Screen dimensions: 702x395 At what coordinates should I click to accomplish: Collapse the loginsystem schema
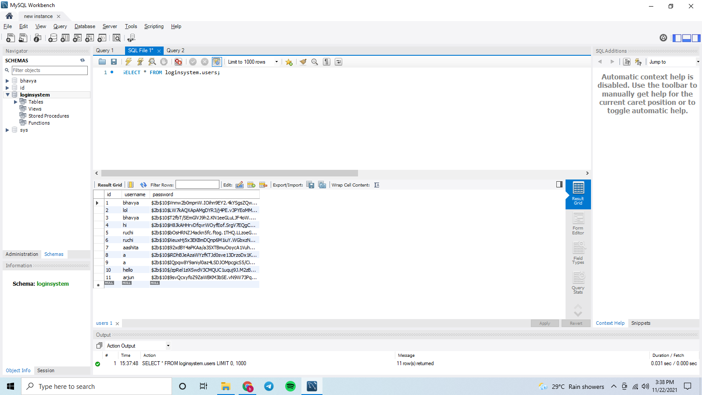pyautogui.click(x=7, y=95)
